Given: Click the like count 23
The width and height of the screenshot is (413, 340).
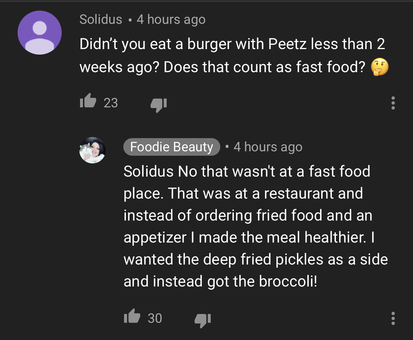Looking at the screenshot, I should [x=111, y=103].
